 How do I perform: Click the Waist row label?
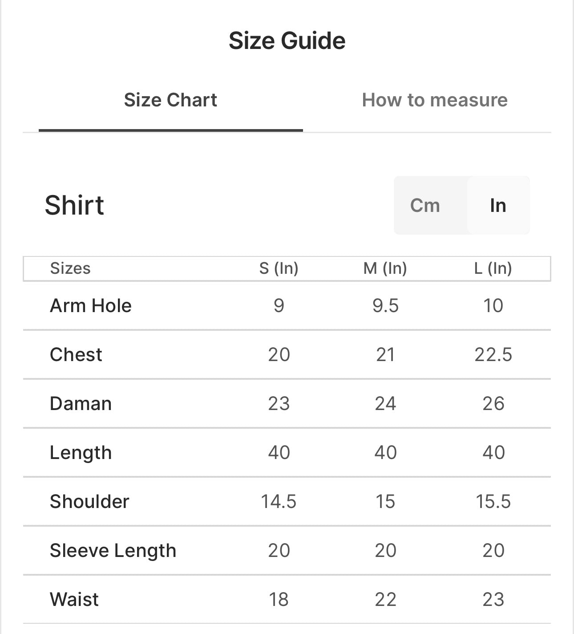pos(74,600)
